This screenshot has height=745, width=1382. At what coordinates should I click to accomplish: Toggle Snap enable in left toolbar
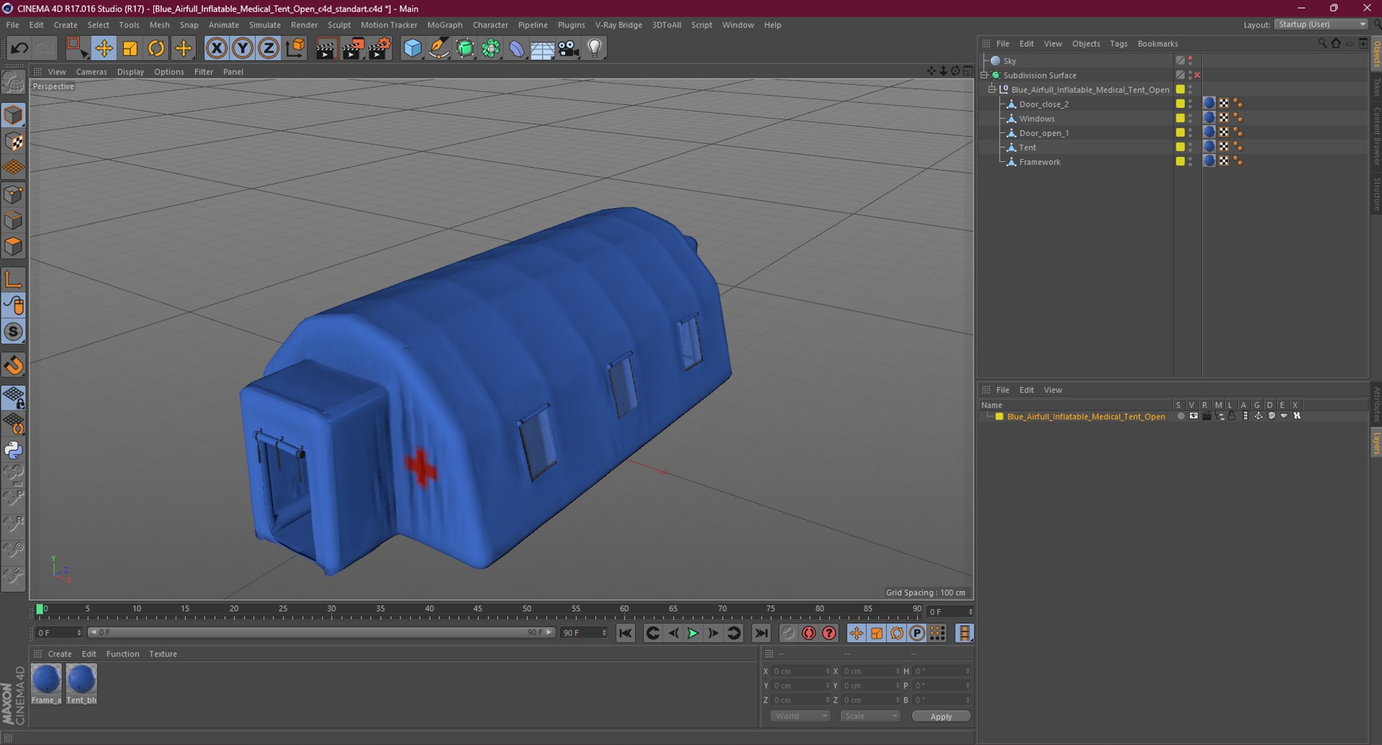pos(14,366)
